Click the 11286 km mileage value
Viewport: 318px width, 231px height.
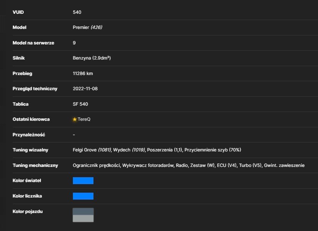[x=83, y=73]
